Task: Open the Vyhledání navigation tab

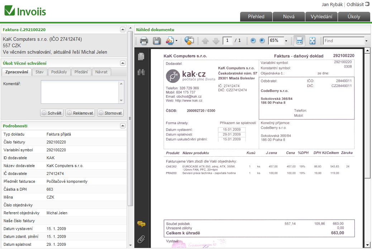Action: click(x=321, y=16)
